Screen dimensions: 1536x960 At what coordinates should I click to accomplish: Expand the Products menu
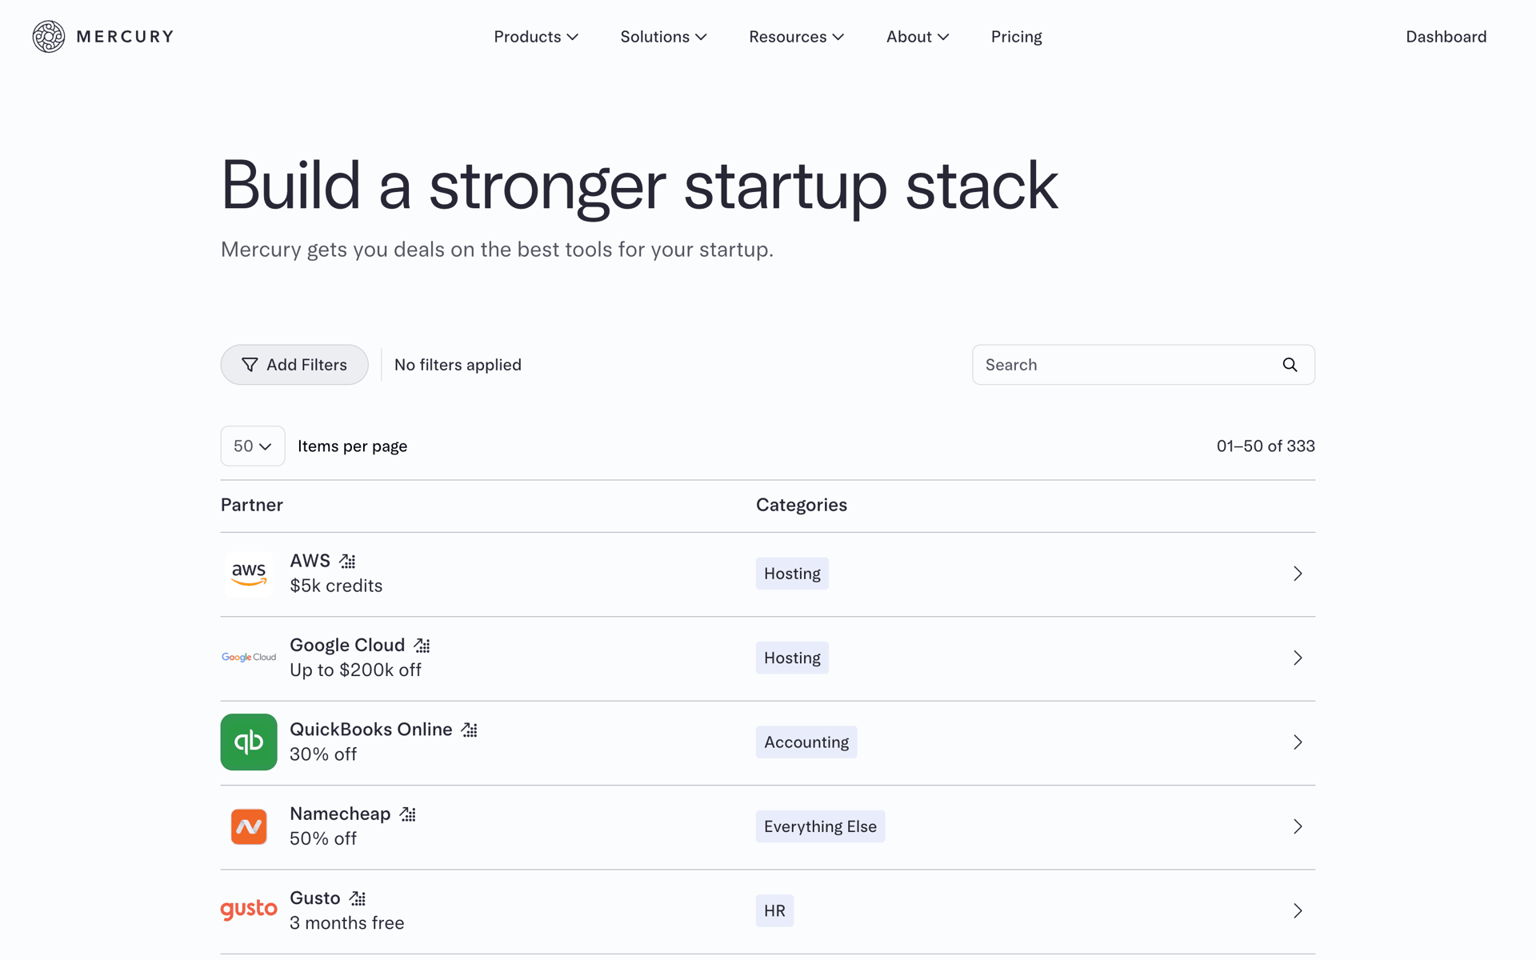(x=536, y=37)
